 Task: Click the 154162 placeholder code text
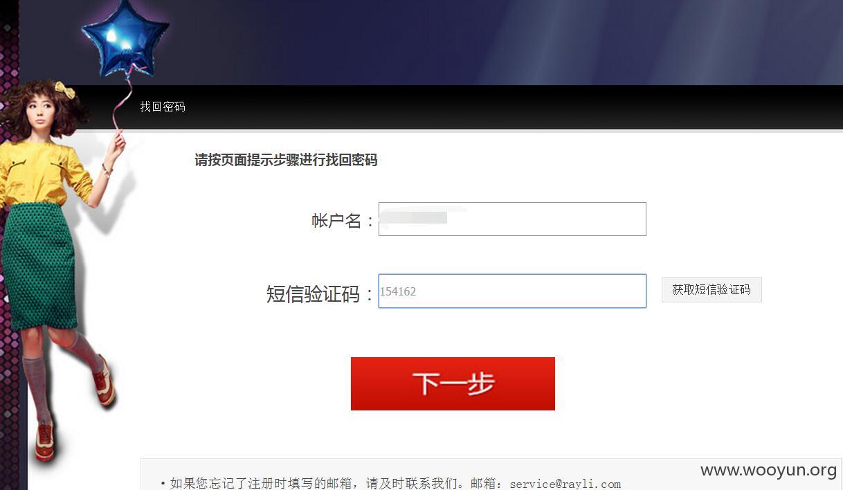(398, 291)
